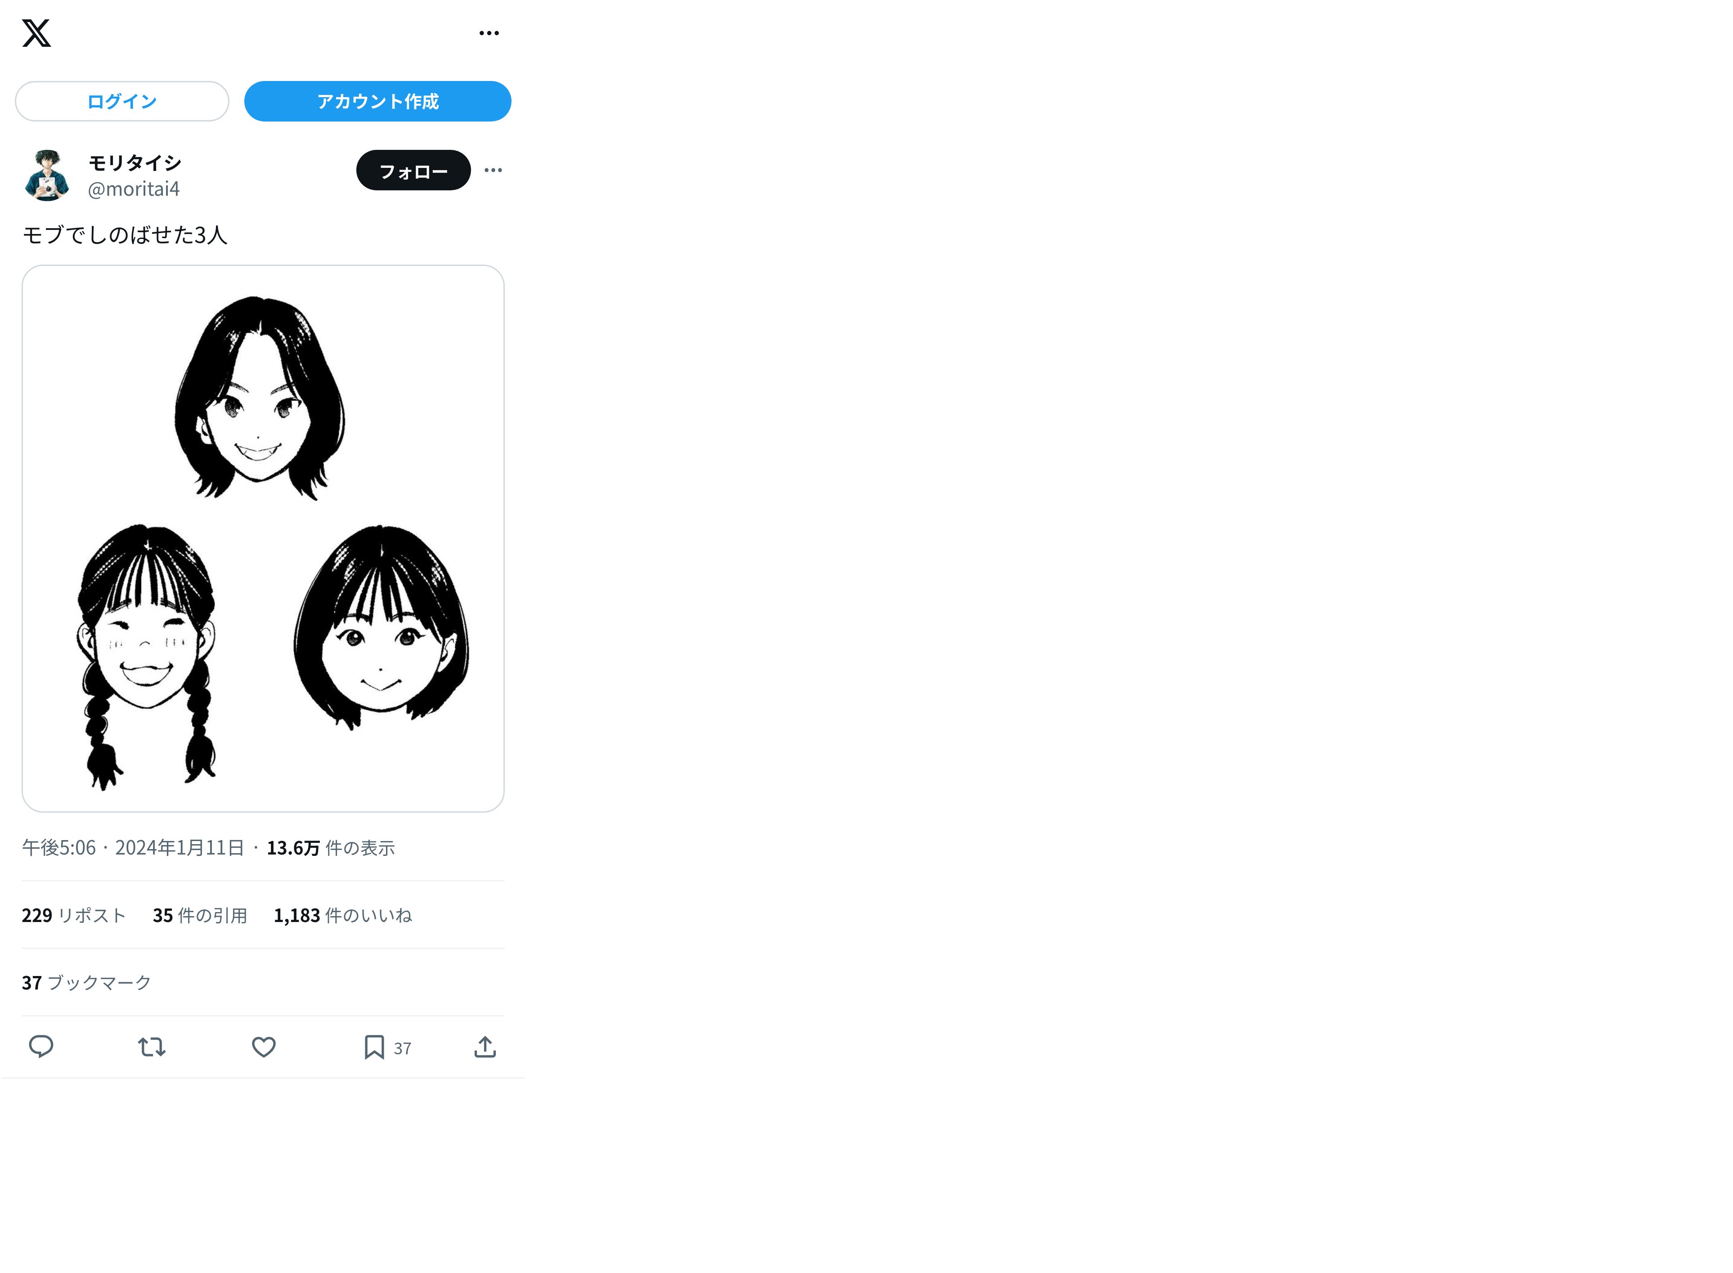Open the @moritai4 handle link
The image size is (1733, 1273).
pyautogui.click(x=133, y=189)
